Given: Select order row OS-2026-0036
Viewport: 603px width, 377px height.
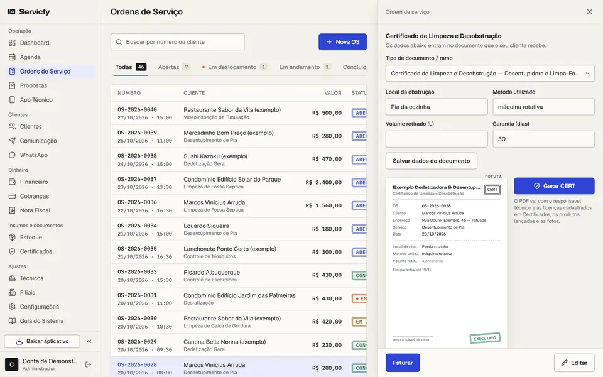Looking at the screenshot, I should point(239,206).
